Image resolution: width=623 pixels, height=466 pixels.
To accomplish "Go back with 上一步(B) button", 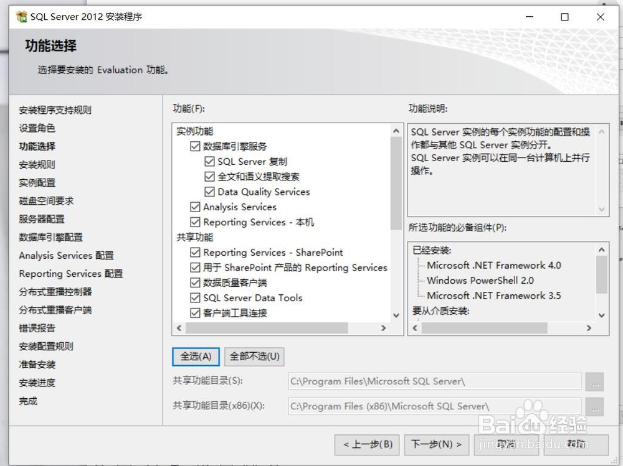I will coord(368,444).
